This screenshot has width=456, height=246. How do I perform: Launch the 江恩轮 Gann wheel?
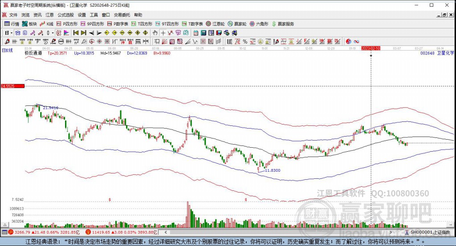(215, 24)
